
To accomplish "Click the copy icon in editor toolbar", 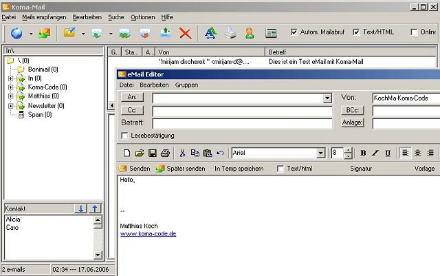I will click(x=195, y=153).
